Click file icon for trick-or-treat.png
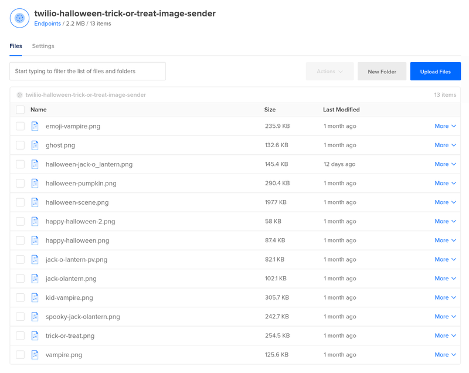 click(35, 335)
